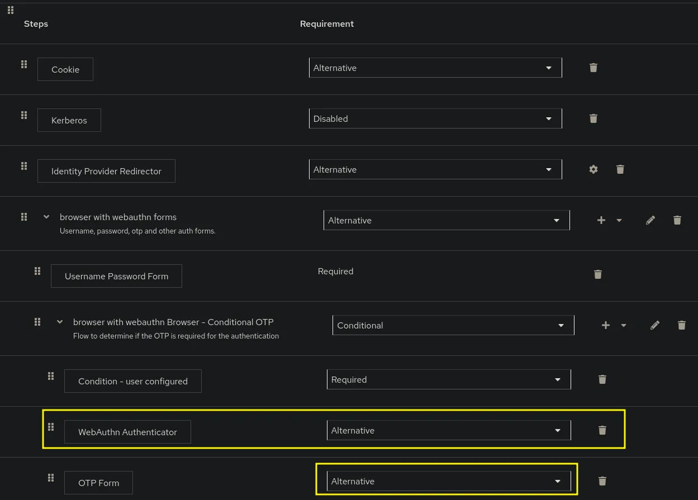This screenshot has height=500, width=698.
Task: Delete the Cookie step
Action: (593, 68)
